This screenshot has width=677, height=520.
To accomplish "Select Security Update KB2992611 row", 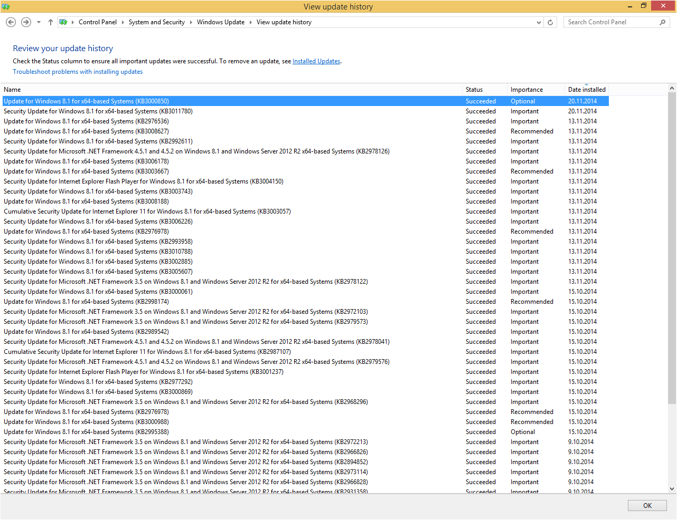I will pyautogui.click(x=305, y=141).
